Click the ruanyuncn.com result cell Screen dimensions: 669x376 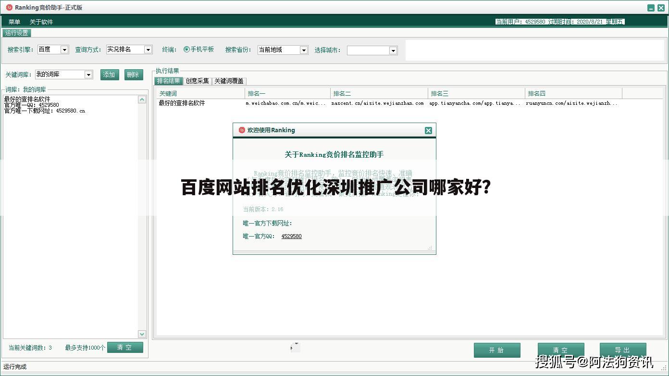(572, 103)
